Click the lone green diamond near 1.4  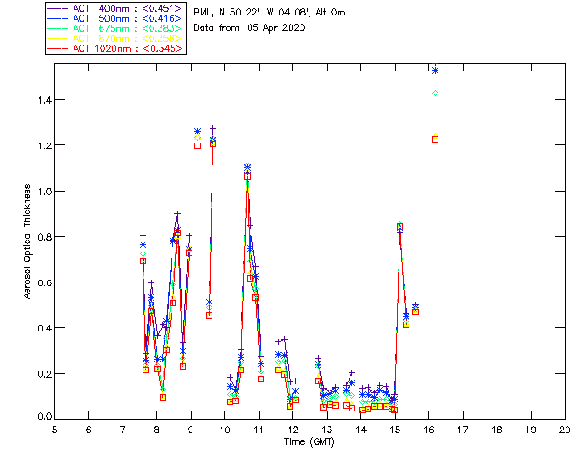pos(436,93)
